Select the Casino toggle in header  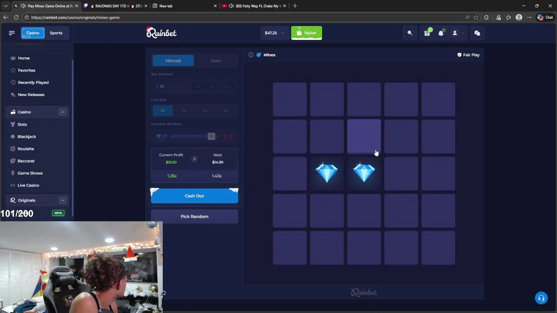[33, 33]
